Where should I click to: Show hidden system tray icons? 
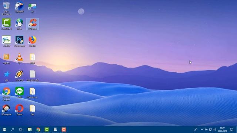point(202,130)
